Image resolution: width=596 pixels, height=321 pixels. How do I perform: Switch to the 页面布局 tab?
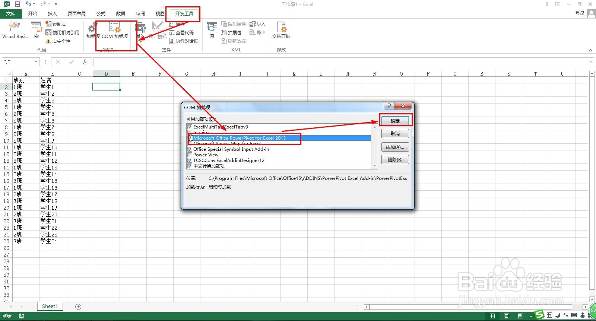coord(77,13)
